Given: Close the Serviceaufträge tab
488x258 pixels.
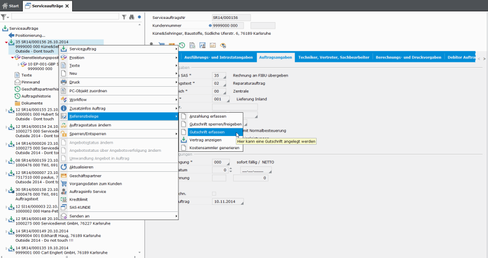Looking at the screenshot, I should pos(67,6).
